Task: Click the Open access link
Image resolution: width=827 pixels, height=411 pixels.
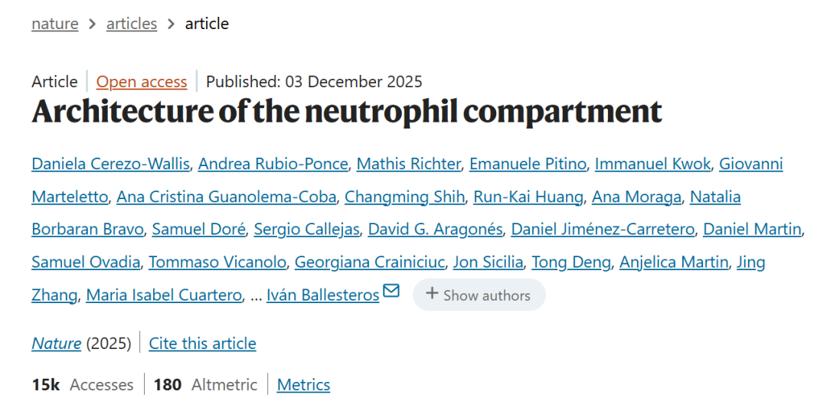Action: [142, 82]
